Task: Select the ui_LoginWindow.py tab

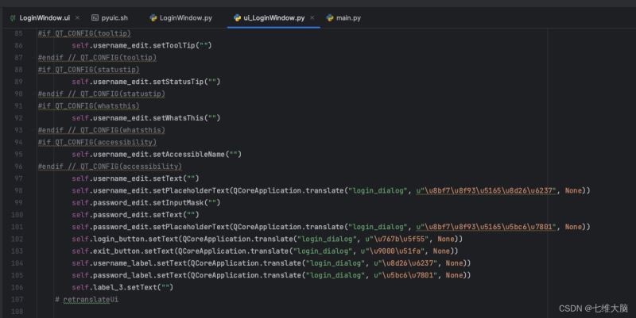Action: tap(273, 17)
